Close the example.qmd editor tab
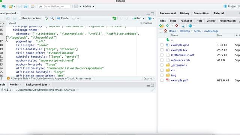This screenshot has width=240, height=135. click(x=18, y=13)
